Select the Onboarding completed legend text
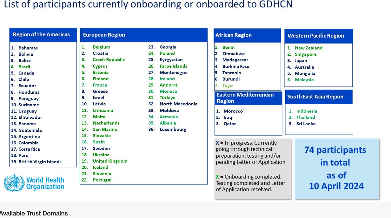This screenshot has width=391, height=218. coord(250,183)
